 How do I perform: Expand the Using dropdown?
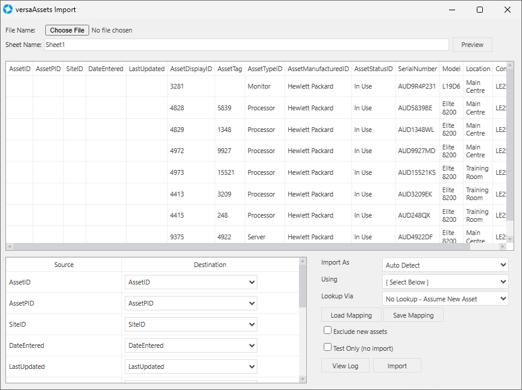tap(445, 281)
